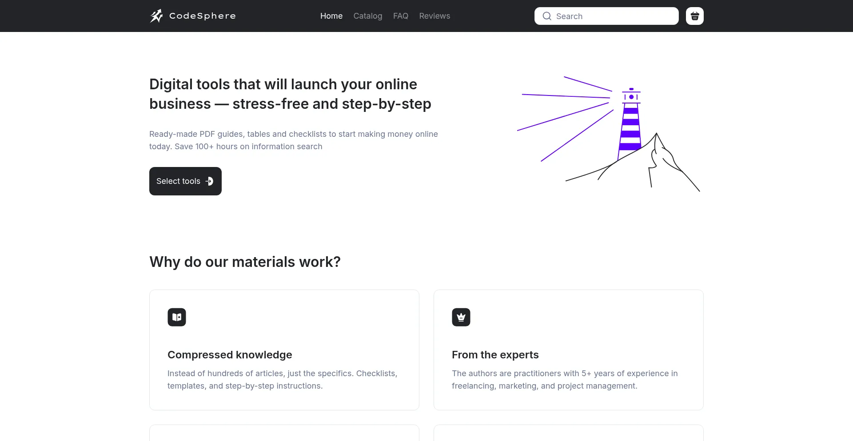Viewport: 853px width, 441px height.
Task: Click the search magnifier icon
Action: click(x=547, y=16)
